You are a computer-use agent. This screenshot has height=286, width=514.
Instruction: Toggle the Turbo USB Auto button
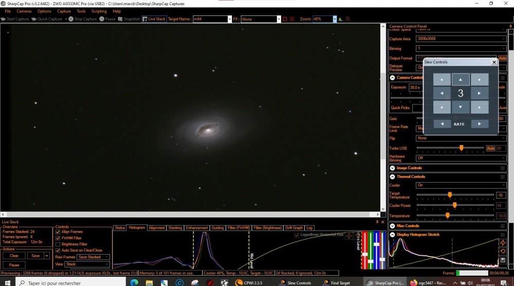pos(490,148)
